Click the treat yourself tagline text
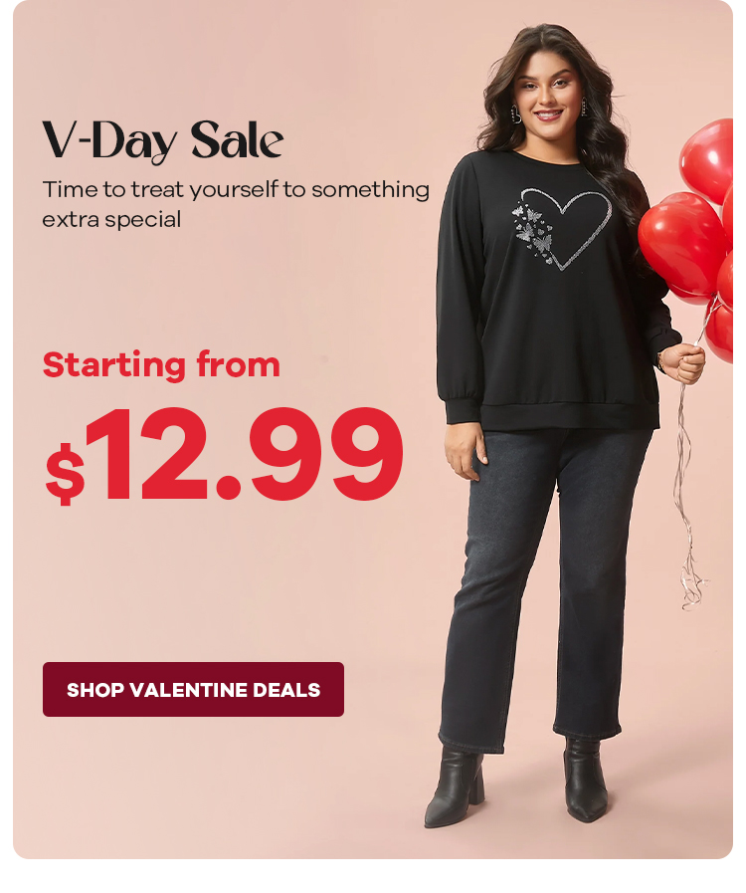Screen dimensions: 746x893 (236, 204)
